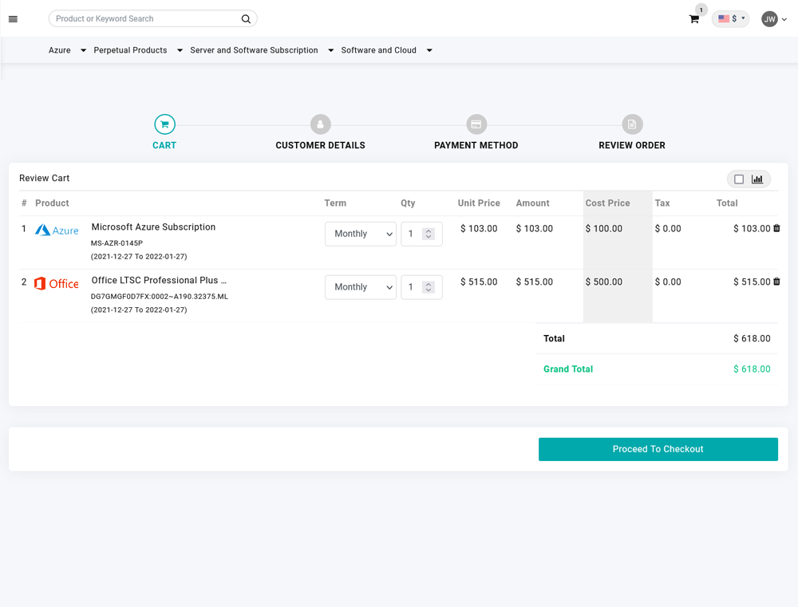Open the Server and Software Subscription menu

[261, 50]
